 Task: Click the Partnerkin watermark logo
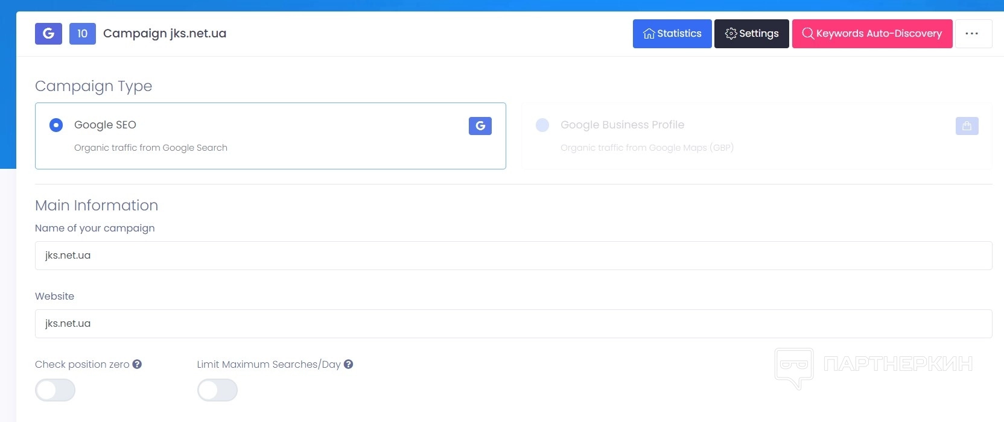(794, 367)
